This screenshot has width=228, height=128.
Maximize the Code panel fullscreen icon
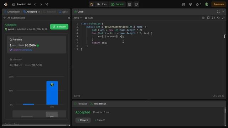218,12
